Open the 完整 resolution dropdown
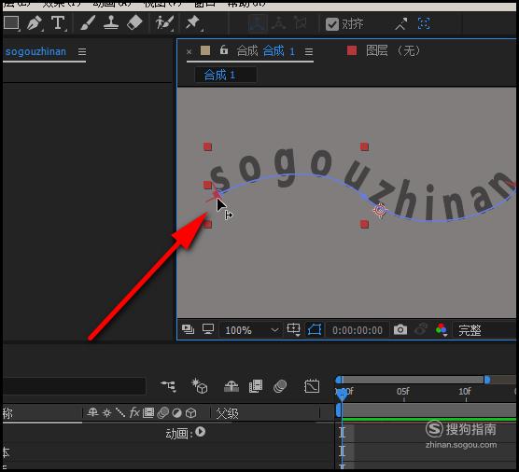Viewport: 519px width, 472px height. click(485, 330)
